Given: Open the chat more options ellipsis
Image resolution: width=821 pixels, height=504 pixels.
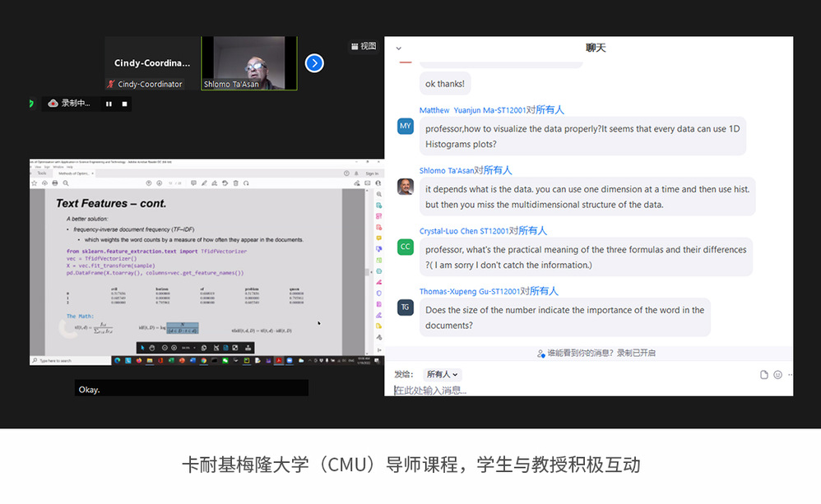Looking at the screenshot, I should (x=790, y=375).
